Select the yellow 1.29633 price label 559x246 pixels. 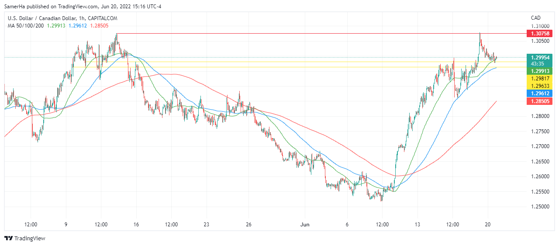[x=540, y=86]
